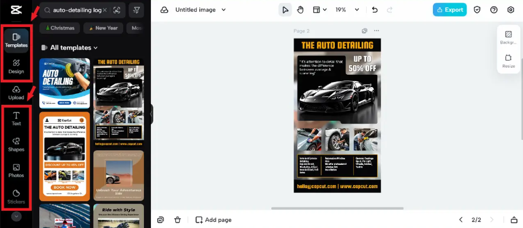Open the Resize canvas tool
Viewport: 523px width, 228px height.
(x=508, y=61)
